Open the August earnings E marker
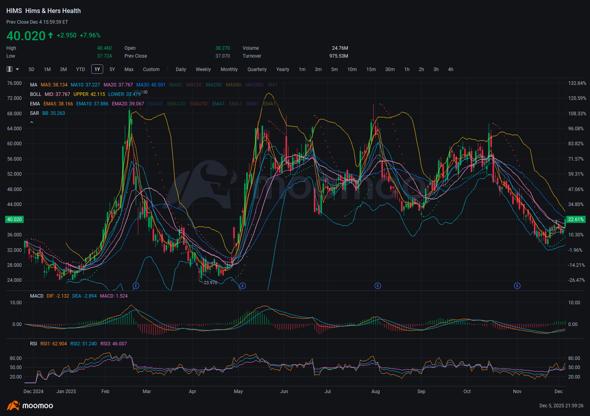This screenshot has height=416, width=590. pyautogui.click(x=378, y=286)
